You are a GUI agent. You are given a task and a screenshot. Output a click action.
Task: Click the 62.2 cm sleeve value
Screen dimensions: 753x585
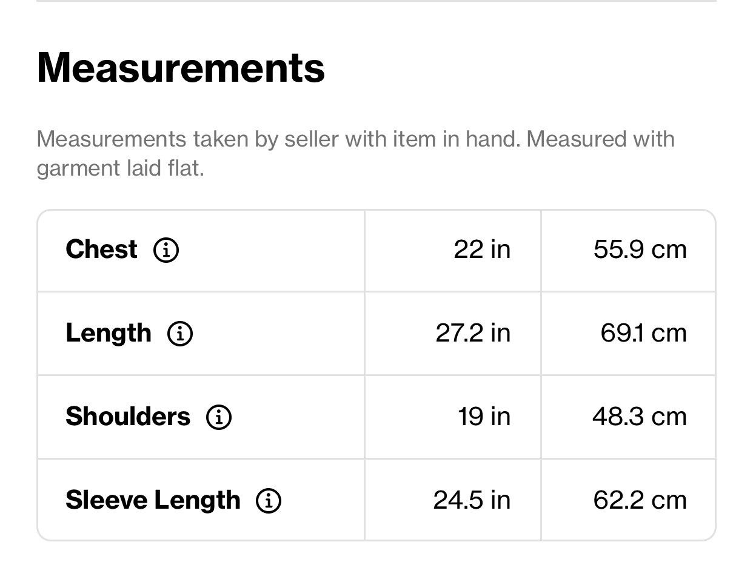coord(640,500)
